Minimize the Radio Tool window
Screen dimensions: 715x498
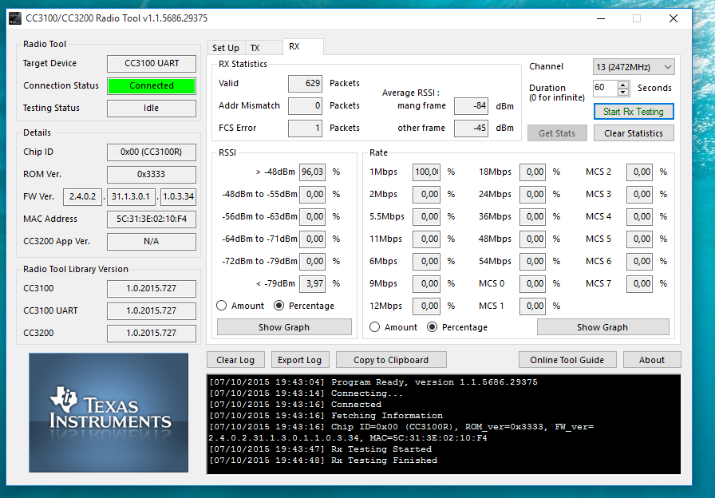click(x=601, y=18)
